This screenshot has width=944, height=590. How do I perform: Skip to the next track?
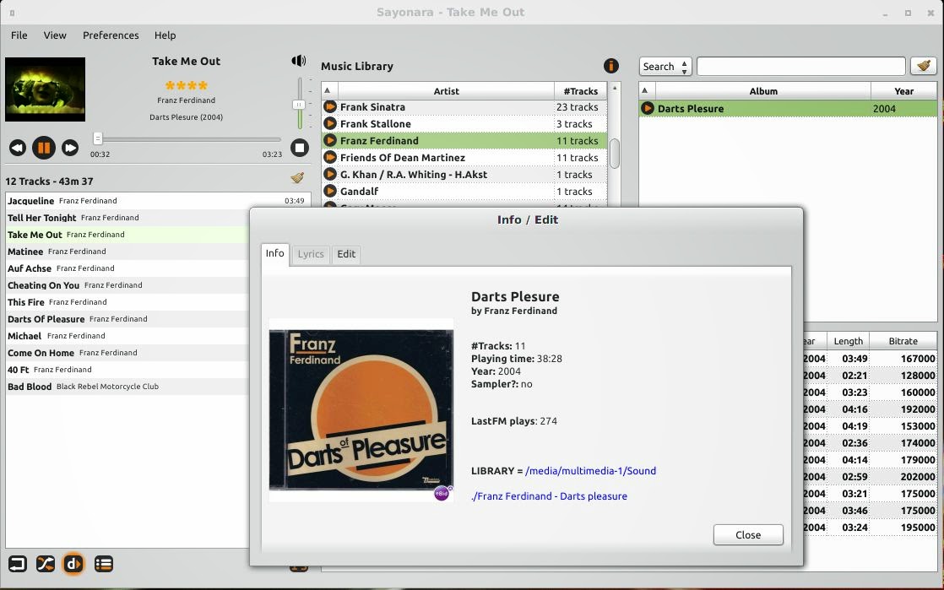pos(70,148)
